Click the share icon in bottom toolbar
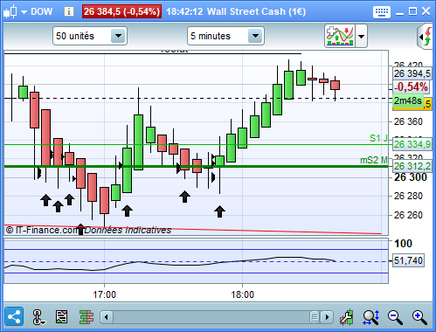The width and height of the screenshot is (436, 332). point(14,316)
